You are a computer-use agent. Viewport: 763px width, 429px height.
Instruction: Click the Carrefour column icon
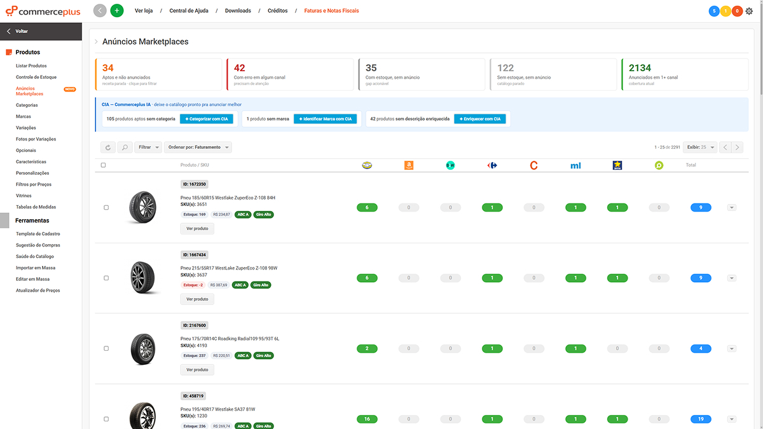(x=492, y=165)
